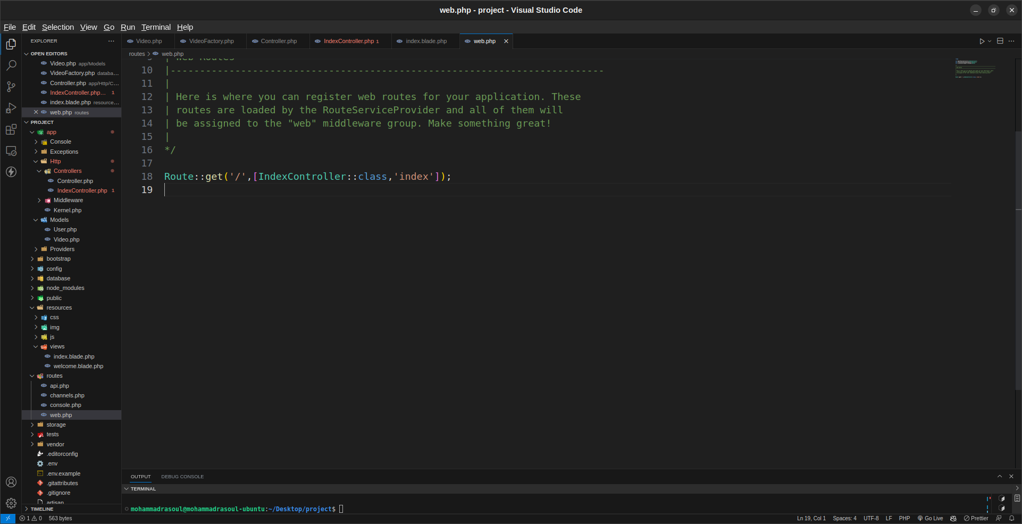Open Kernel.php in the Http folder

pyautogui.click(x=68, y=211)
